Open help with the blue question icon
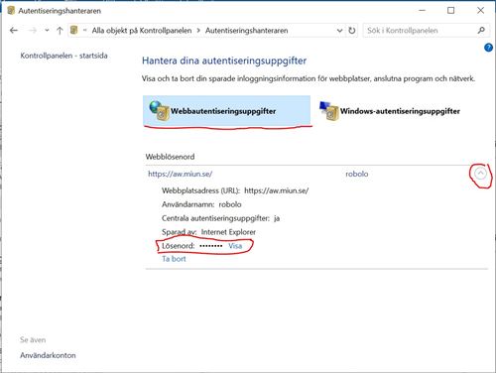The image size is (496, 373). [x=488, y=48]
